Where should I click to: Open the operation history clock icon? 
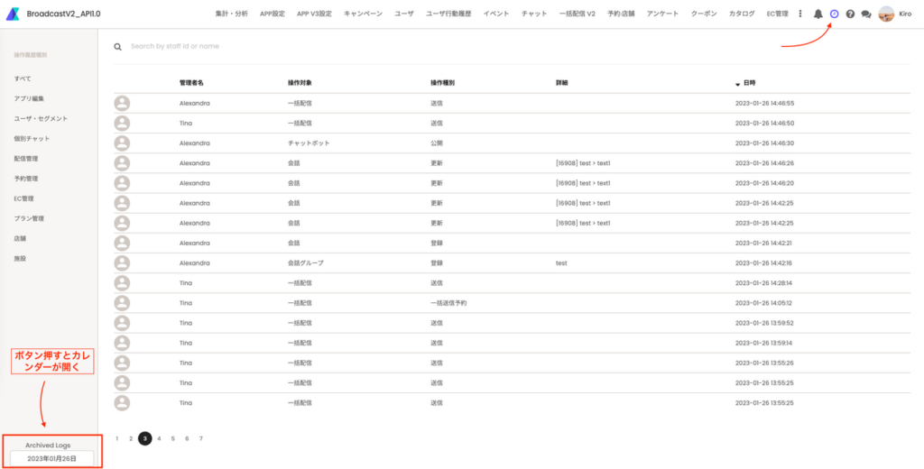click(834, 14)
